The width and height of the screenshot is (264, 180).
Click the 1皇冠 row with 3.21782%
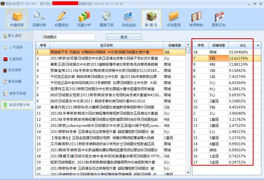pos(227,119)
